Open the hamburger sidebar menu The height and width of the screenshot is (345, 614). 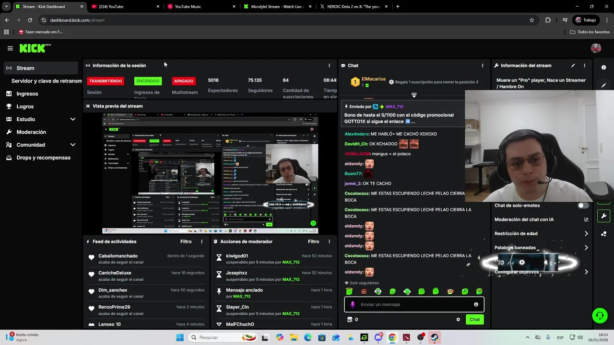coord(10,48)
